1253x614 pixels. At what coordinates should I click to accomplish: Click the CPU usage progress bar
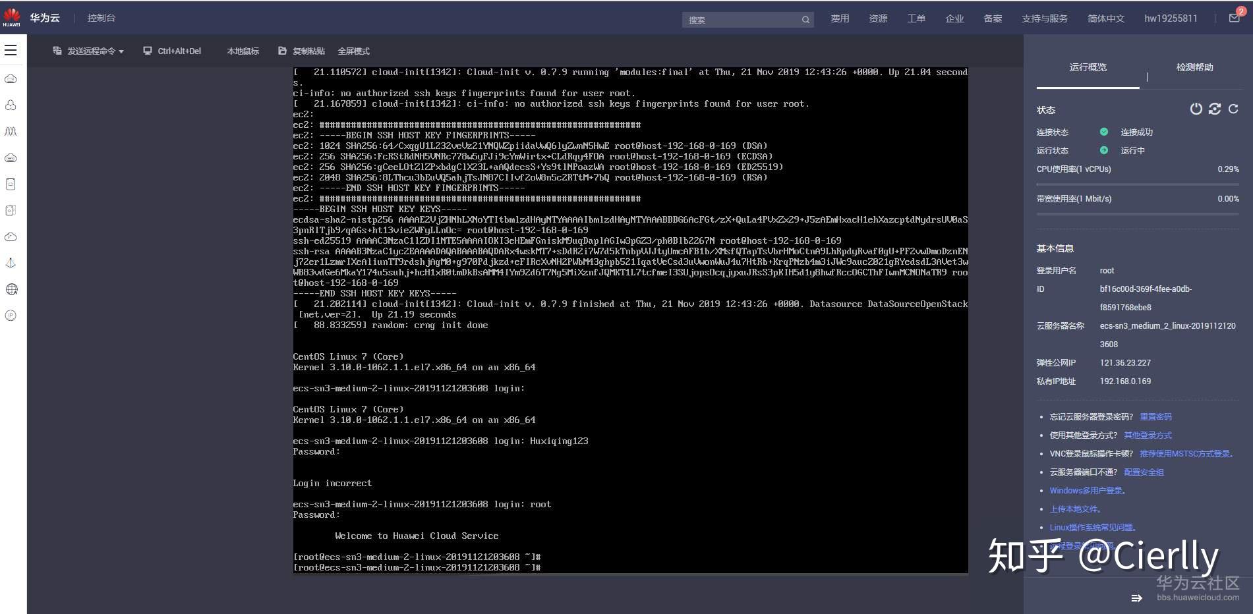tap(1138, 184)
